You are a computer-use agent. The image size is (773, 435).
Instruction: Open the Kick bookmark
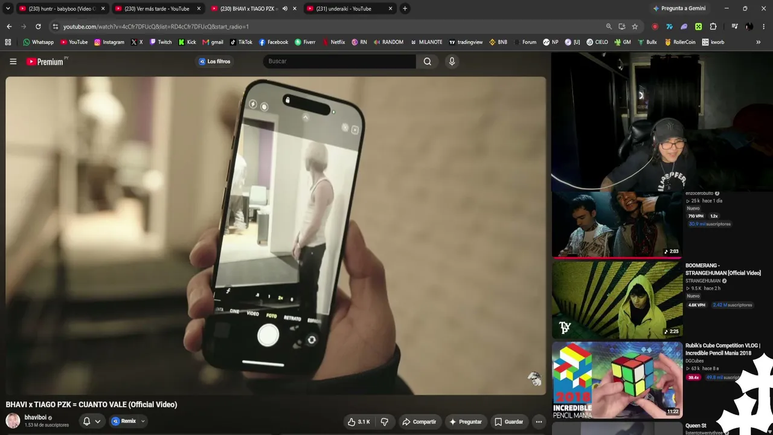click(187, 42)
